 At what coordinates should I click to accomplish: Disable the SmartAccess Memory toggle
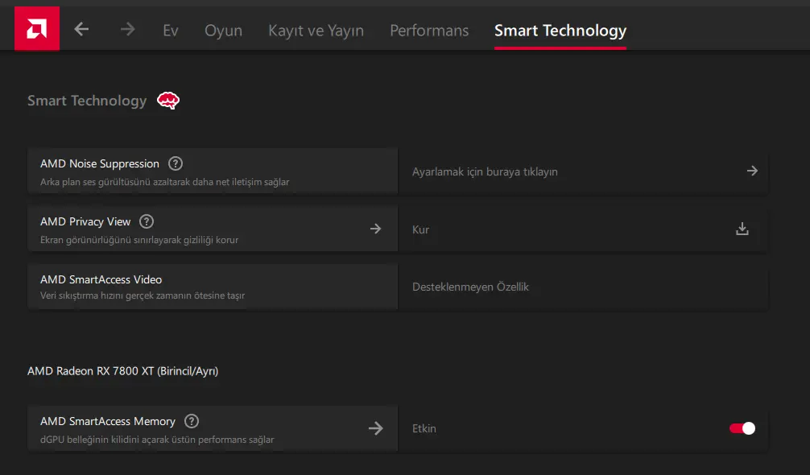742,428
